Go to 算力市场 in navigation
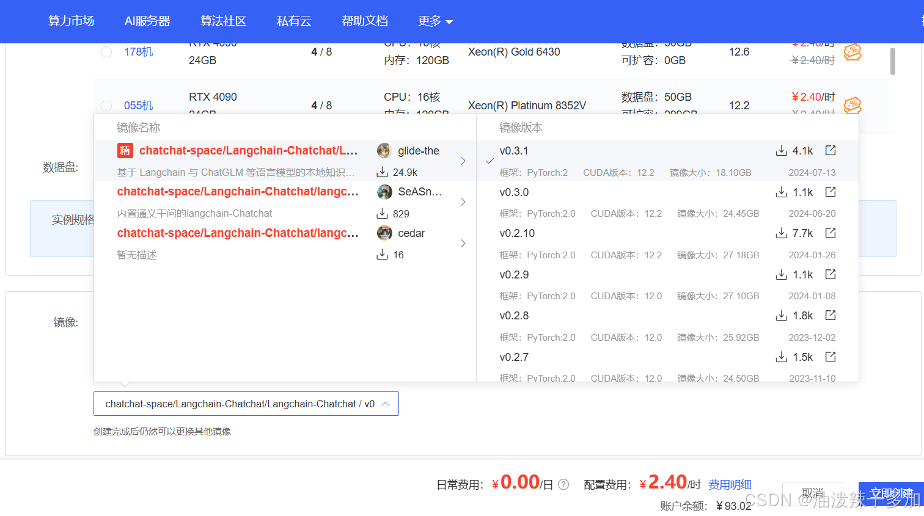This screenshot has width=924, height=516. 71,21
